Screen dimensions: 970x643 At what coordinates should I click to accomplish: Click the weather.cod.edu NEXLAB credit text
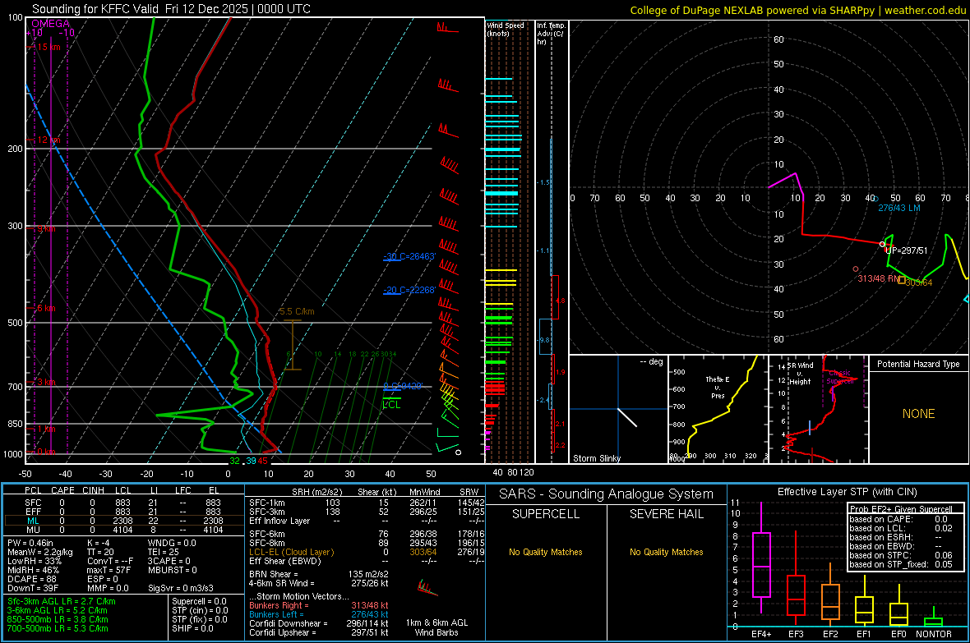(x=797, y=10)
